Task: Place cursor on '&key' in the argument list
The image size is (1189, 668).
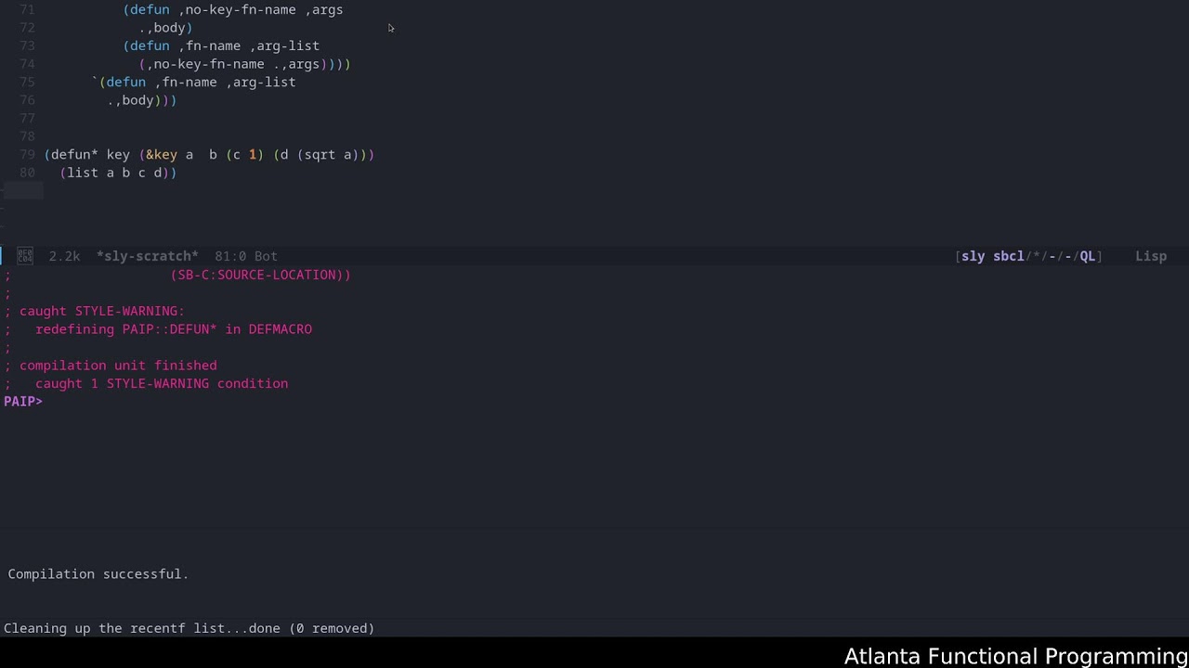Action: [x=162, y=155]
